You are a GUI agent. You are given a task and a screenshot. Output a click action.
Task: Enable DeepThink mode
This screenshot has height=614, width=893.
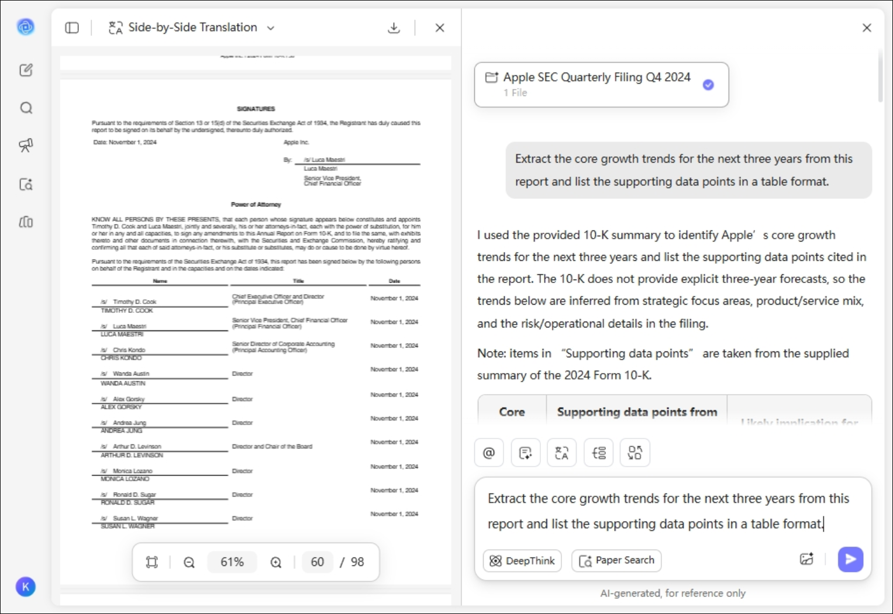pos(521,561)
